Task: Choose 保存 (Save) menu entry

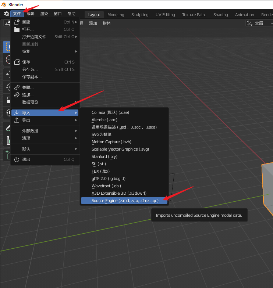Action: coord(45,62)
